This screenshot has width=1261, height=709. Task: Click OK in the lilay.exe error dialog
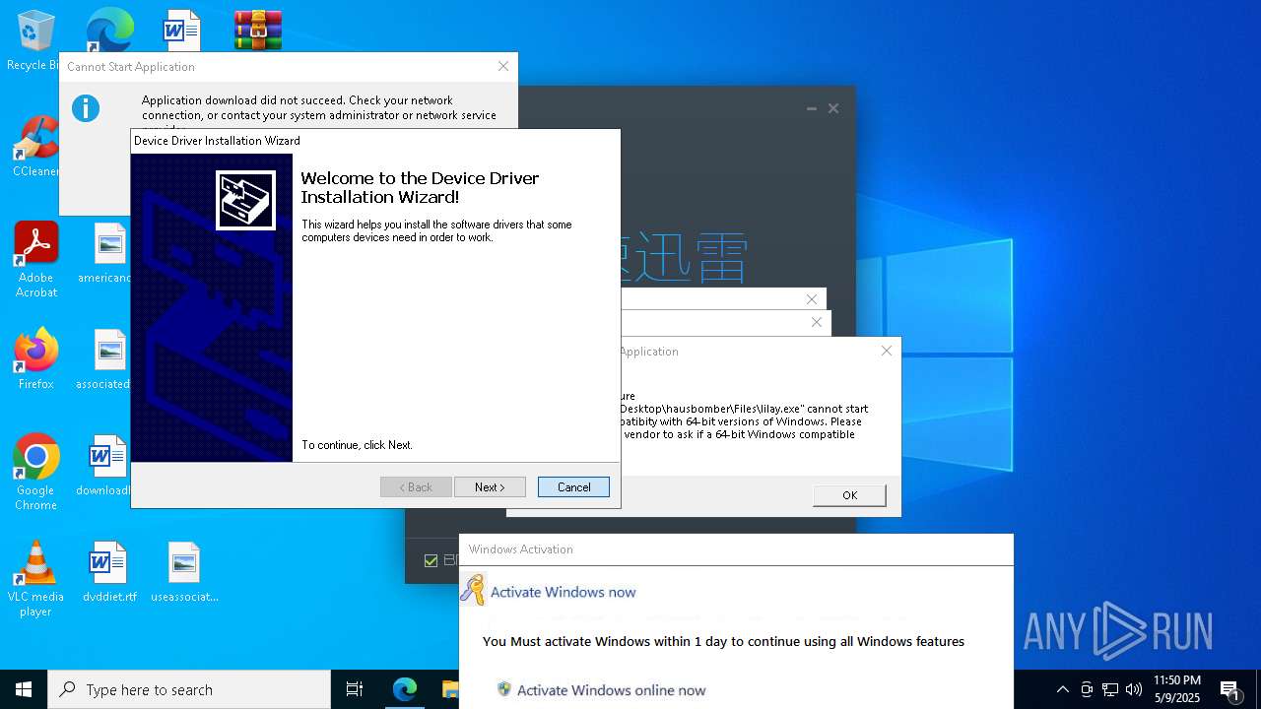(x=849, y=495)
